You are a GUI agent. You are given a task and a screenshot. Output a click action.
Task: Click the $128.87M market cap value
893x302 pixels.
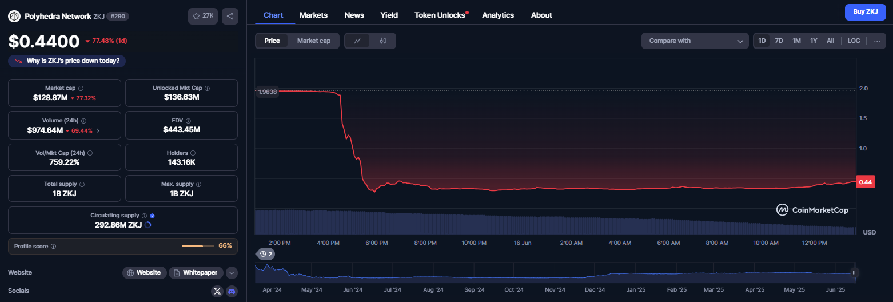(x=50, y=98)
